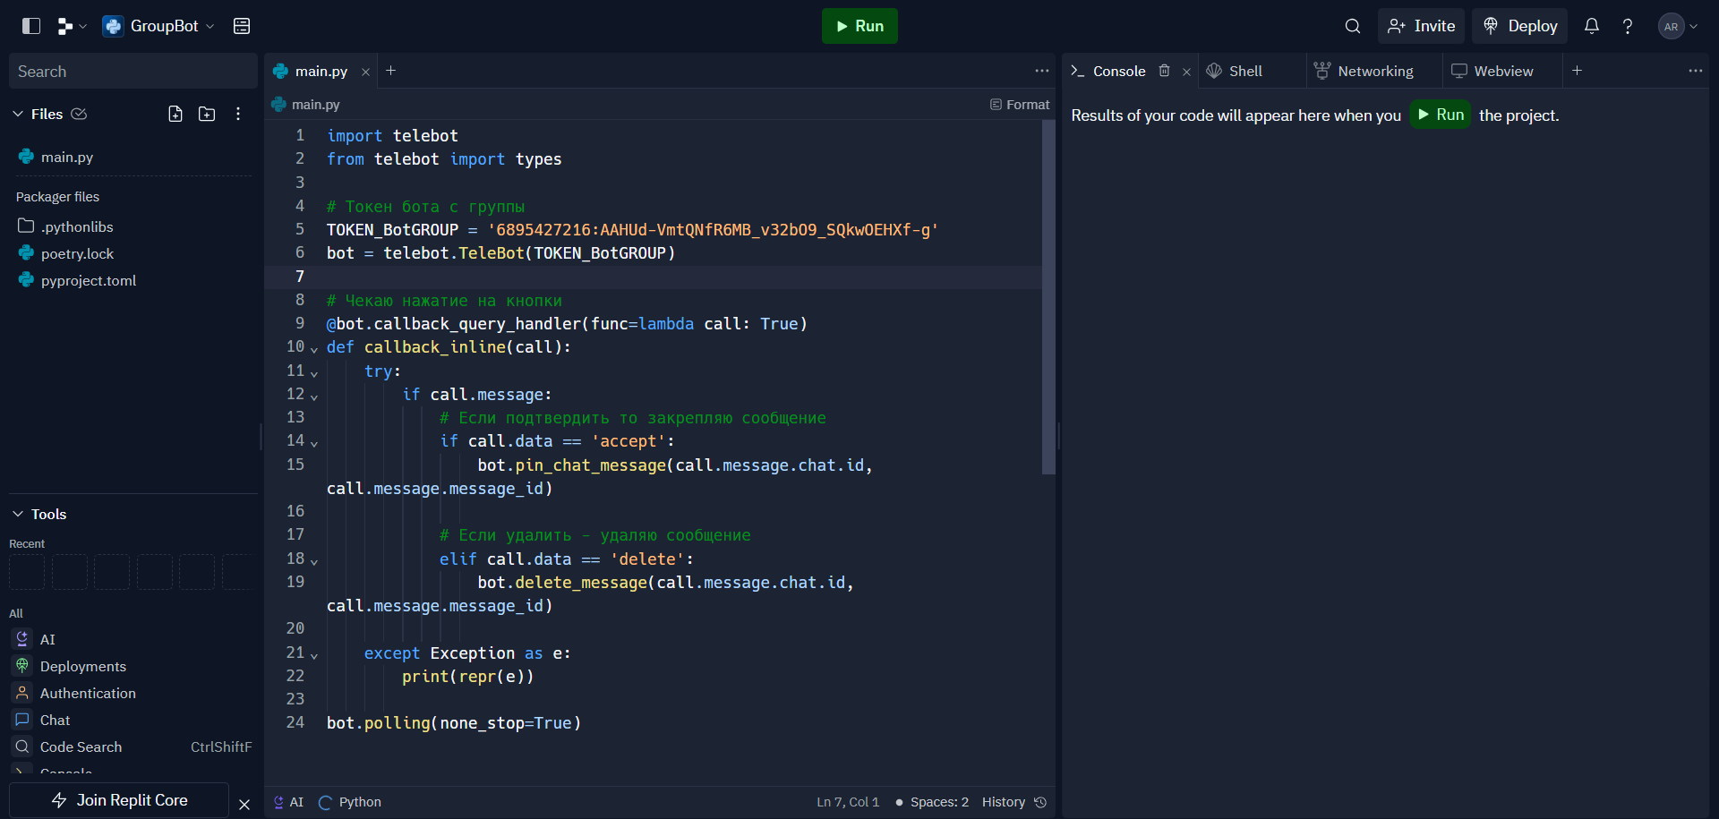Open the console pane options menu
1719x819 pixels.
coord(1696,71)
